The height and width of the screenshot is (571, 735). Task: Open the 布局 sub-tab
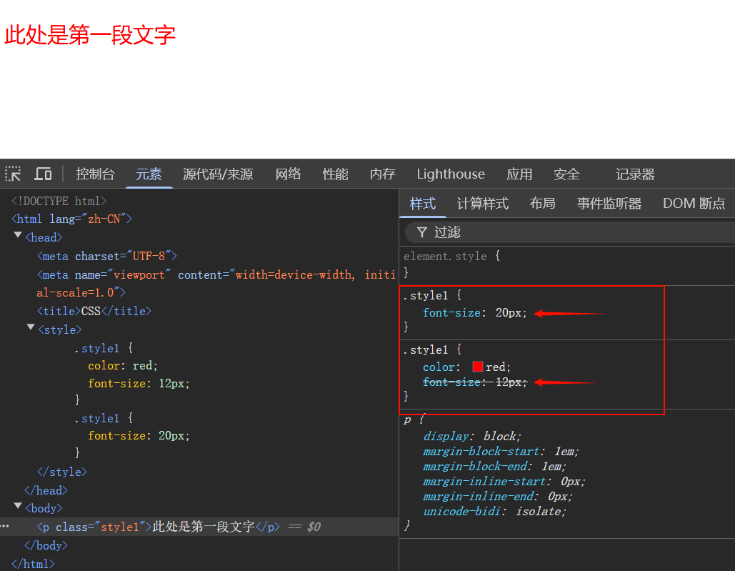[x=543, y=204]
